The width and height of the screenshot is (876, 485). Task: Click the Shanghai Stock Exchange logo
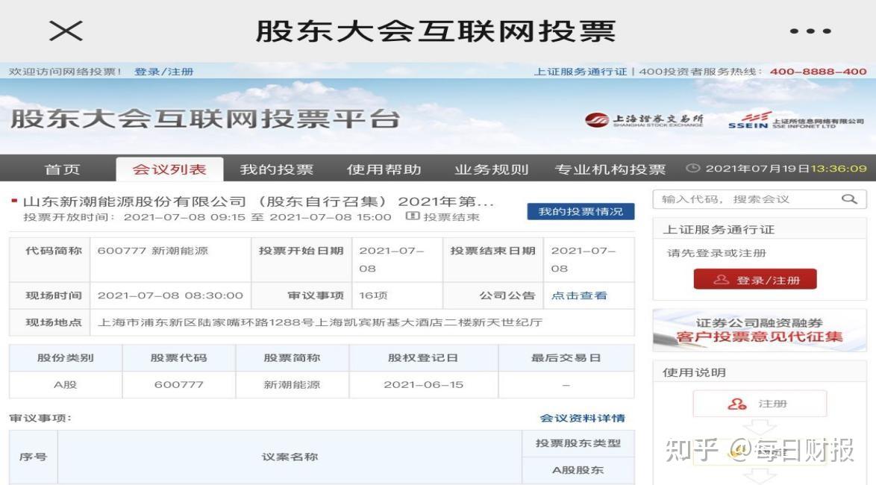[x=644, y=119]
